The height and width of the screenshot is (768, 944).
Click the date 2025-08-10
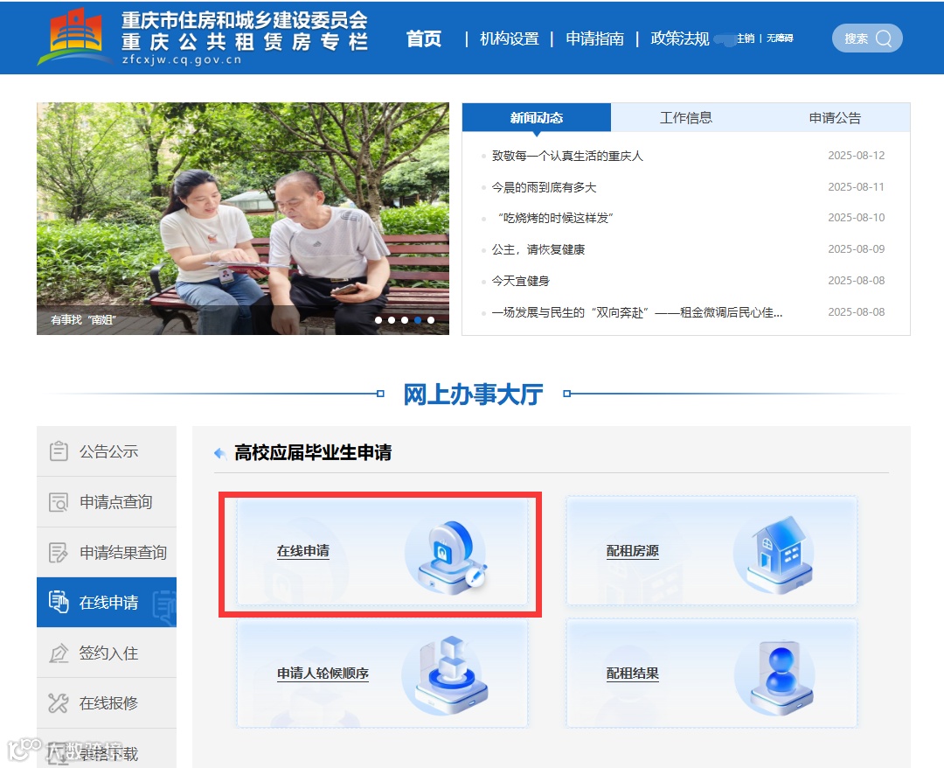click(x=856, y=218)
